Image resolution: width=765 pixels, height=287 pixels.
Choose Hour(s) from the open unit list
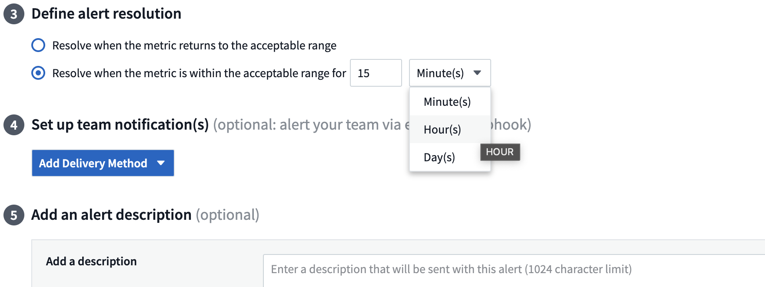point(442,130)
